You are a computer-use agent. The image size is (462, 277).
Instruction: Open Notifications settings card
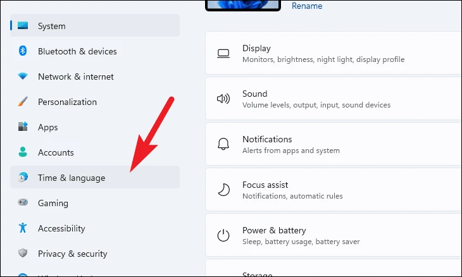point(334,144)
